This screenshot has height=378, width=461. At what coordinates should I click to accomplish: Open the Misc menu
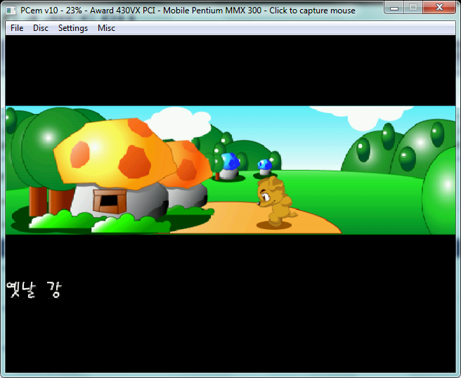pos(106,28)
